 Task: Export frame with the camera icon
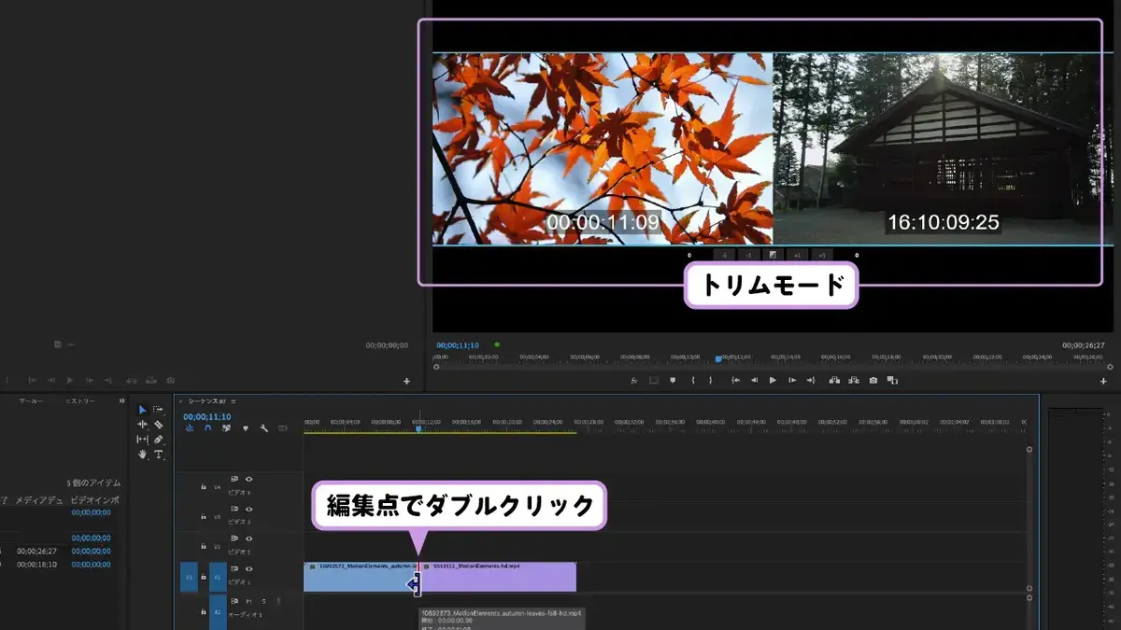873,381
